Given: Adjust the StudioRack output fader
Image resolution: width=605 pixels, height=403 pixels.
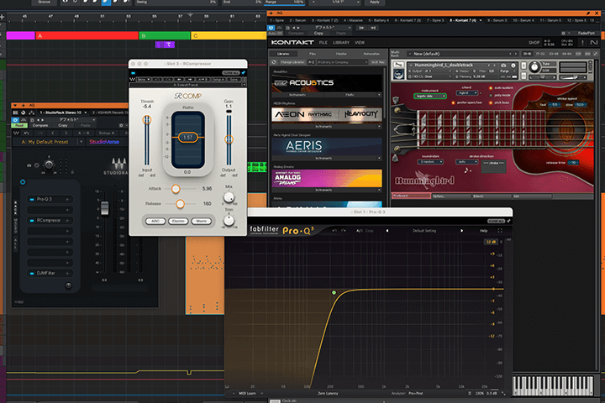Looking at the screenshot, I should pos(104,208).
